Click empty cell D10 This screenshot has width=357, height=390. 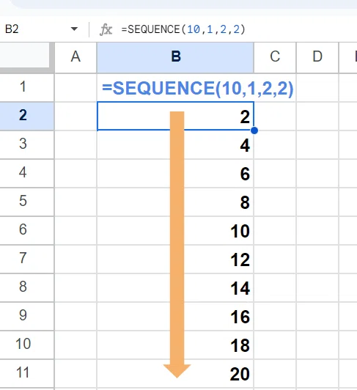[317, 345]
